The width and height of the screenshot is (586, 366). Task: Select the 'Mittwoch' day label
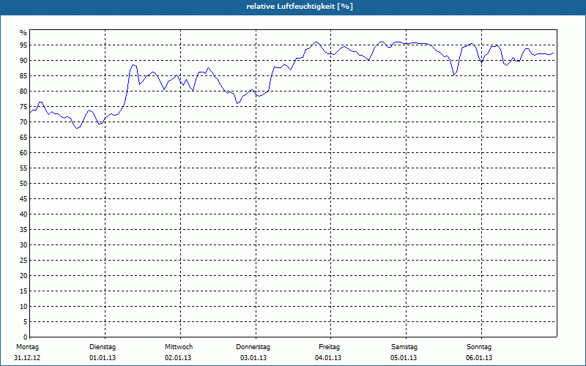pos(179,347)
